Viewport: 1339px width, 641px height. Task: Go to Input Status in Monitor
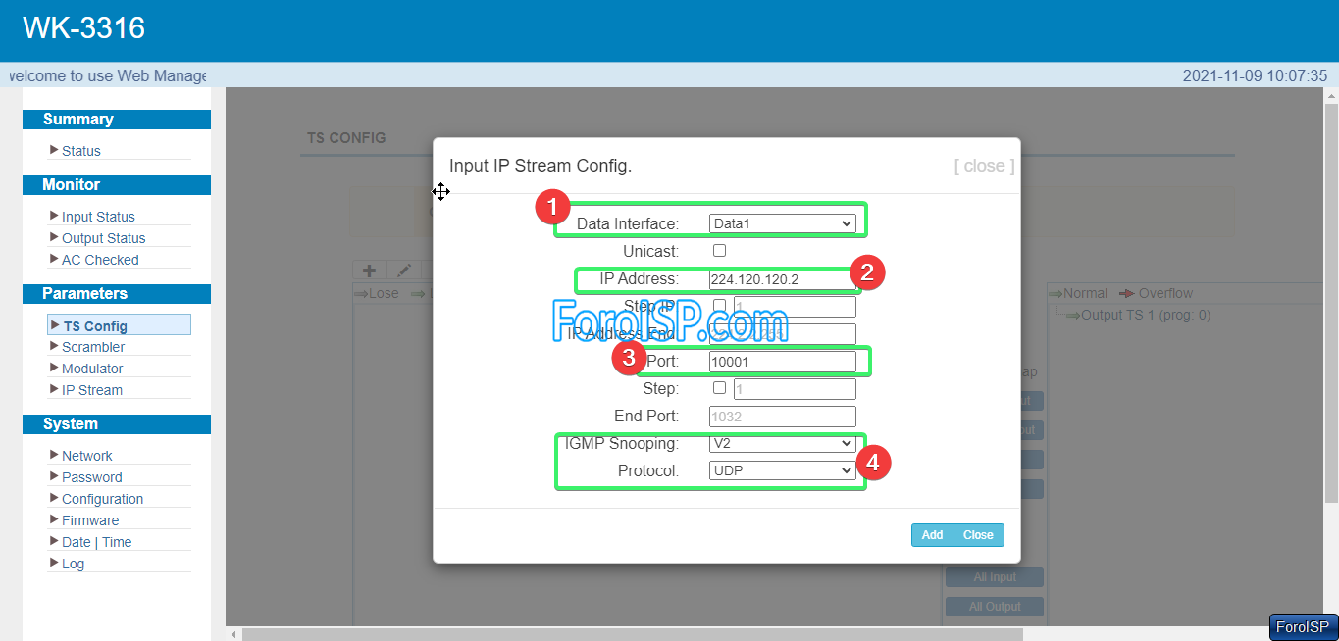[x=98, y=217]
